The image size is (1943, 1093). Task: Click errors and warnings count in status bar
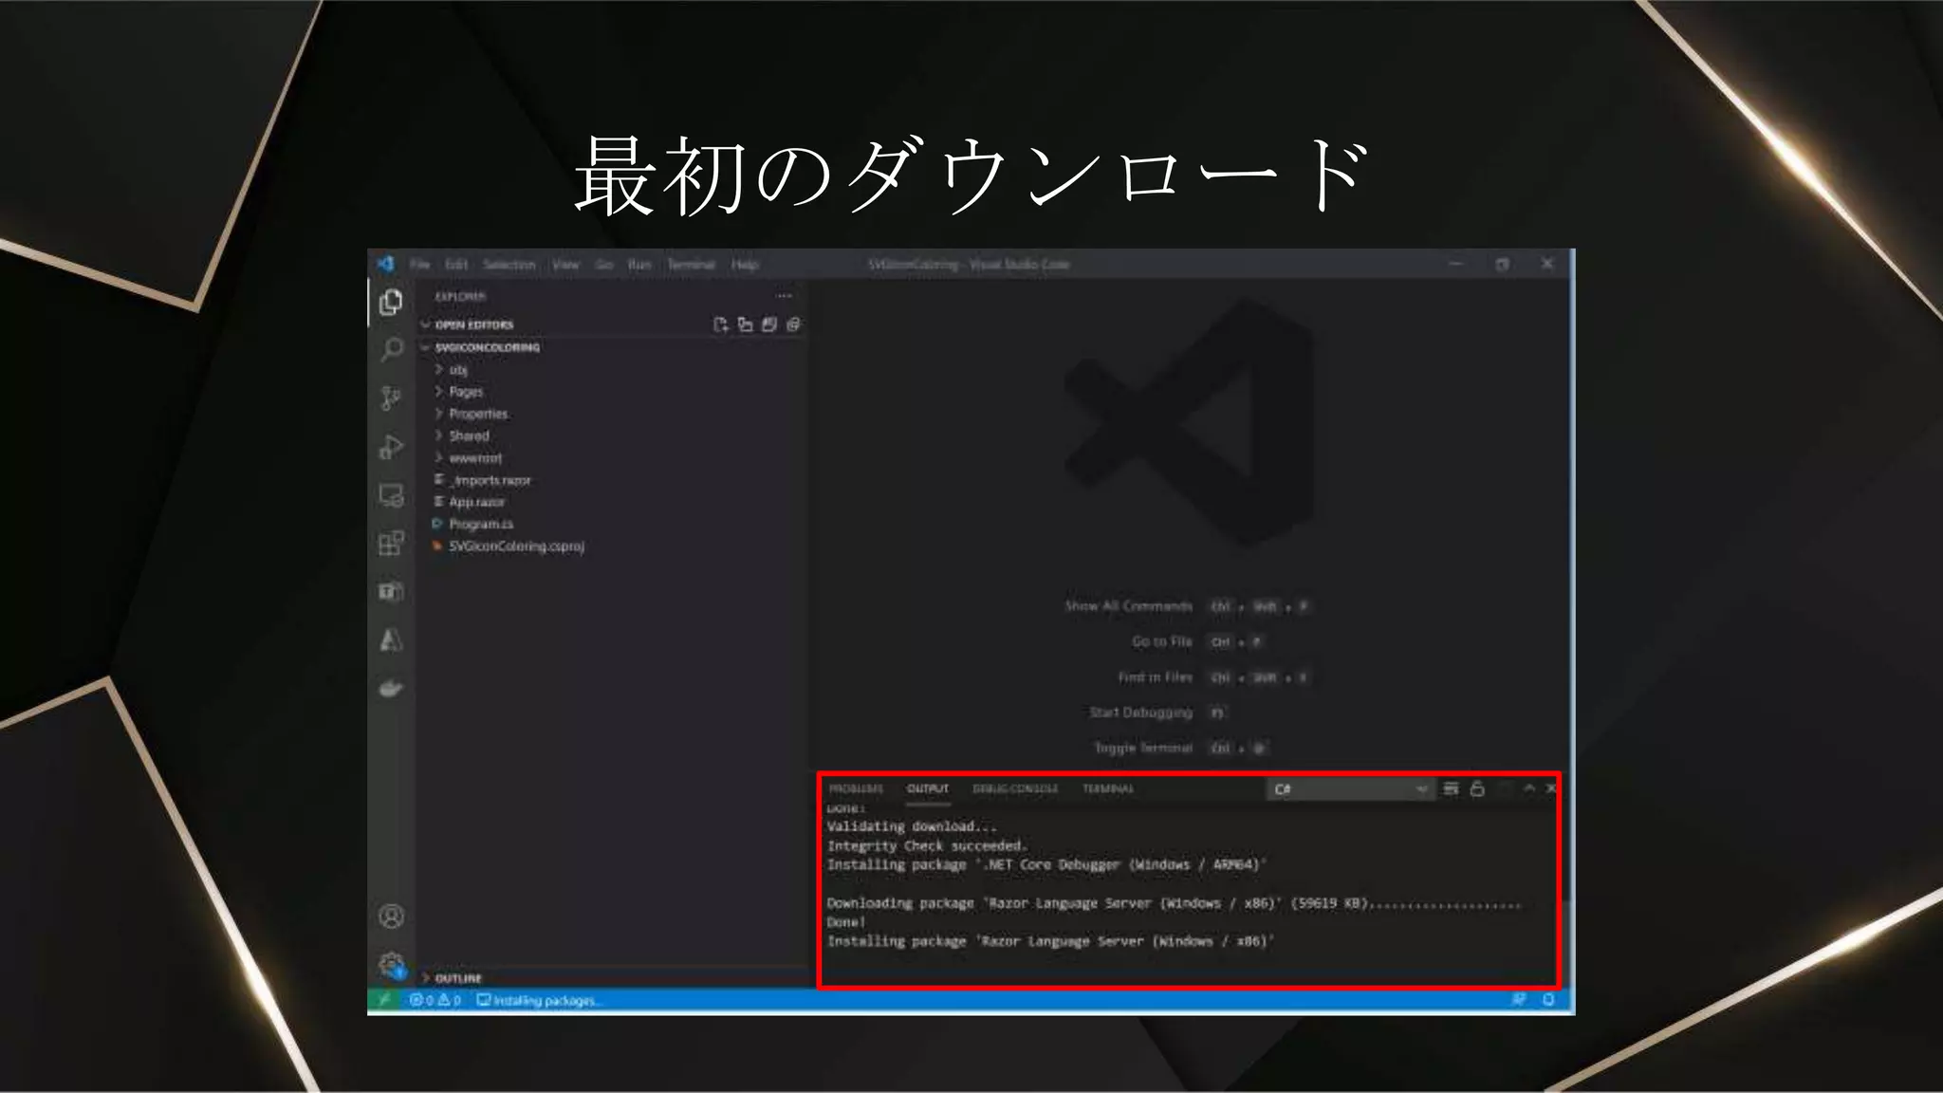coord(435,1001)
